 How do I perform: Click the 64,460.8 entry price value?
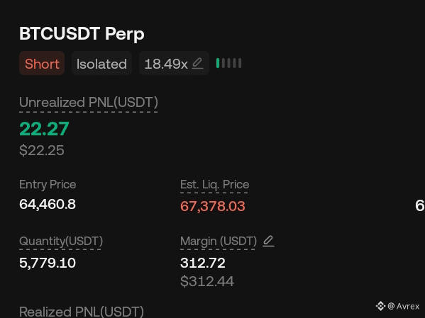[48, 204]
